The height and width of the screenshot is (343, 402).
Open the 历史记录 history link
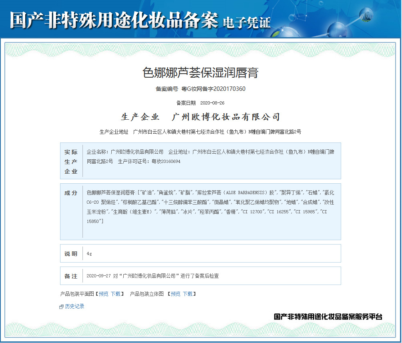coord(74,306)
